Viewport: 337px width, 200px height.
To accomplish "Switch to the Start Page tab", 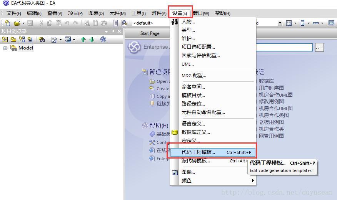I will coord(150,33).
